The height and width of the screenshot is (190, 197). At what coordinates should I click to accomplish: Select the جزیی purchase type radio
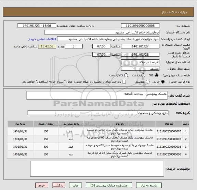163,82
